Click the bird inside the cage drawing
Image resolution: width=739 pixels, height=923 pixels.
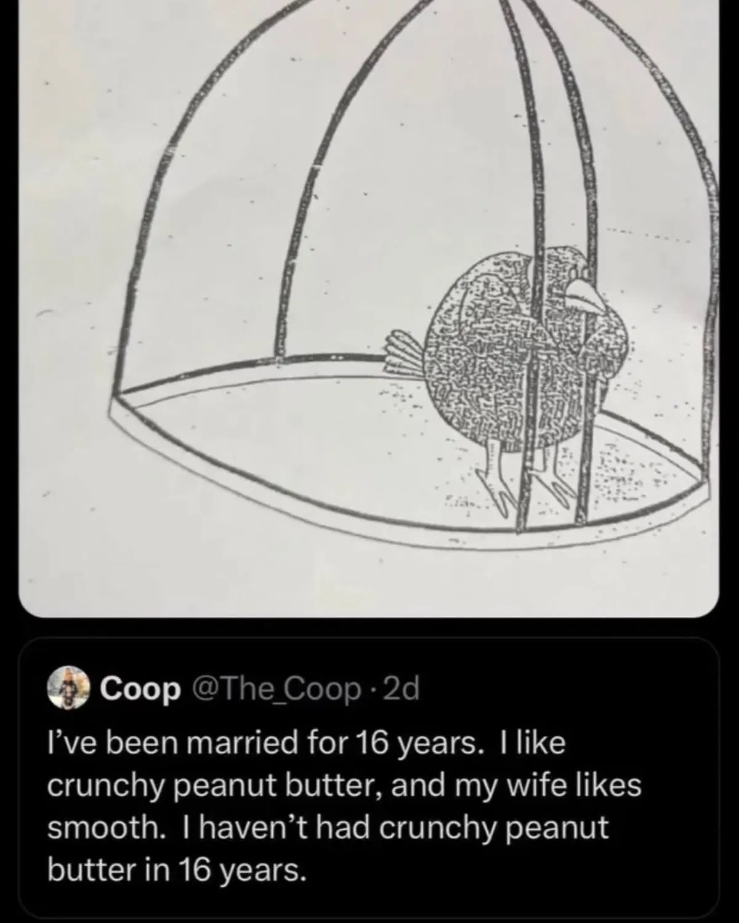530,357
